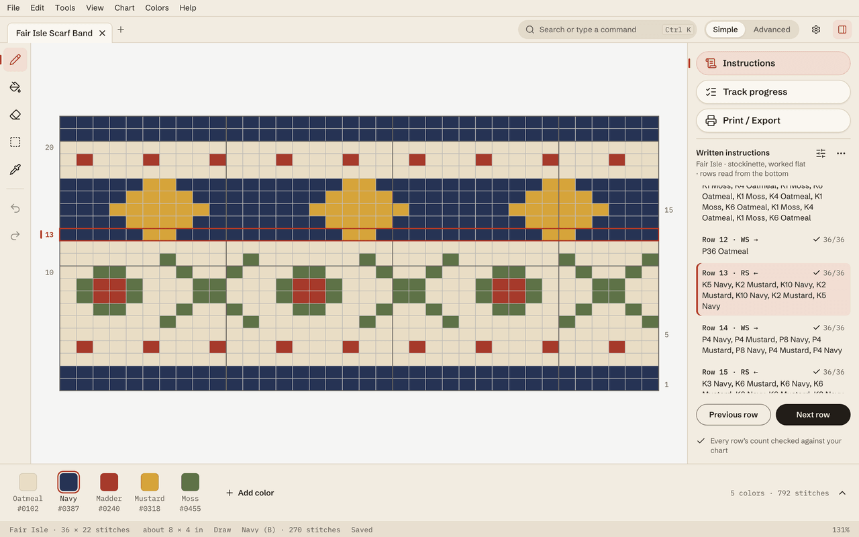Click 'Navy (B) · 270 stitches' status
The width and height of the screenshot is (859, 537).
tap(291, 530)
